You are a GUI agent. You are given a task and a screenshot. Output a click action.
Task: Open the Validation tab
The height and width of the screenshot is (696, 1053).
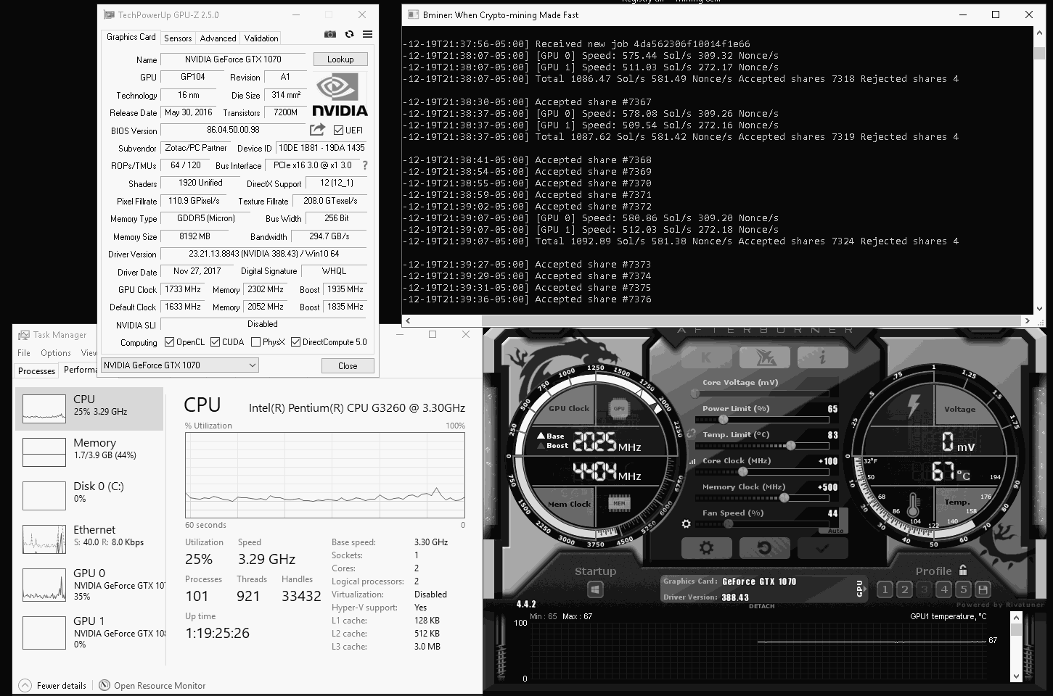(x=261, y=38)
